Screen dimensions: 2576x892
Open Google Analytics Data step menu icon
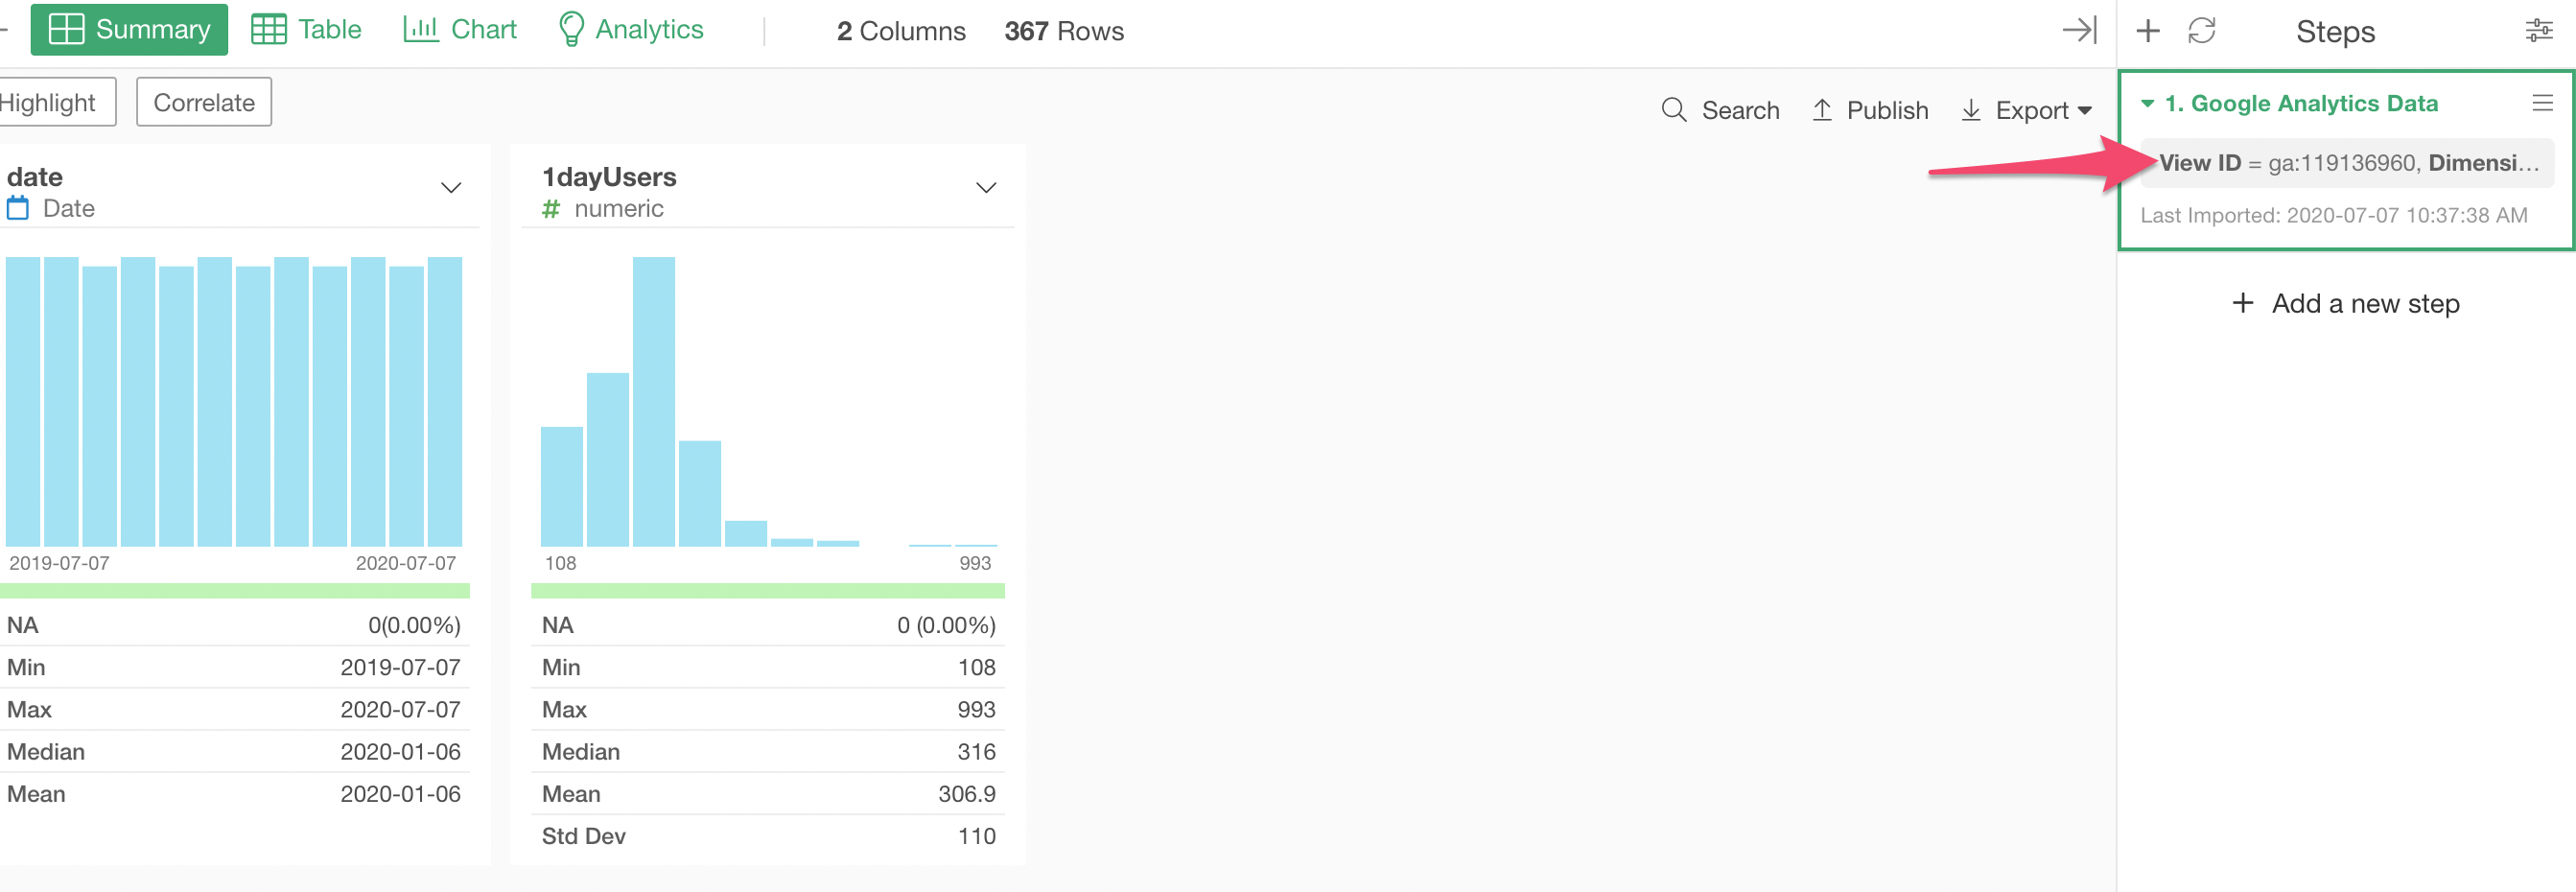tap(2542, 103)
